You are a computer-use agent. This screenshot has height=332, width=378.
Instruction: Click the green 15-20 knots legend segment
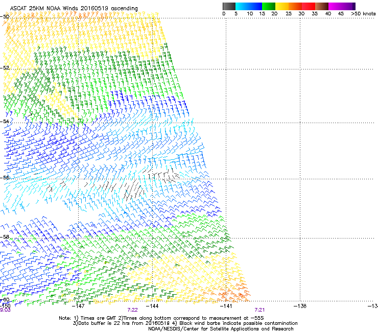(x=269, y=6)
